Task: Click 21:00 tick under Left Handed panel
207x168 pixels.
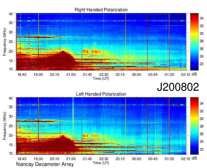Action: [71, 159]
